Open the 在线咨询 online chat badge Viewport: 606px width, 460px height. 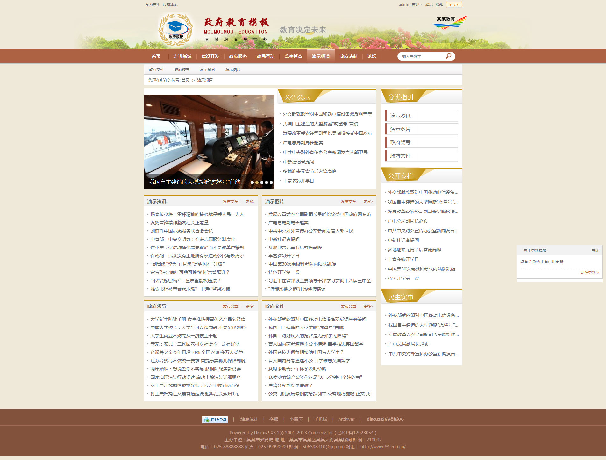(x=215, y=420)
